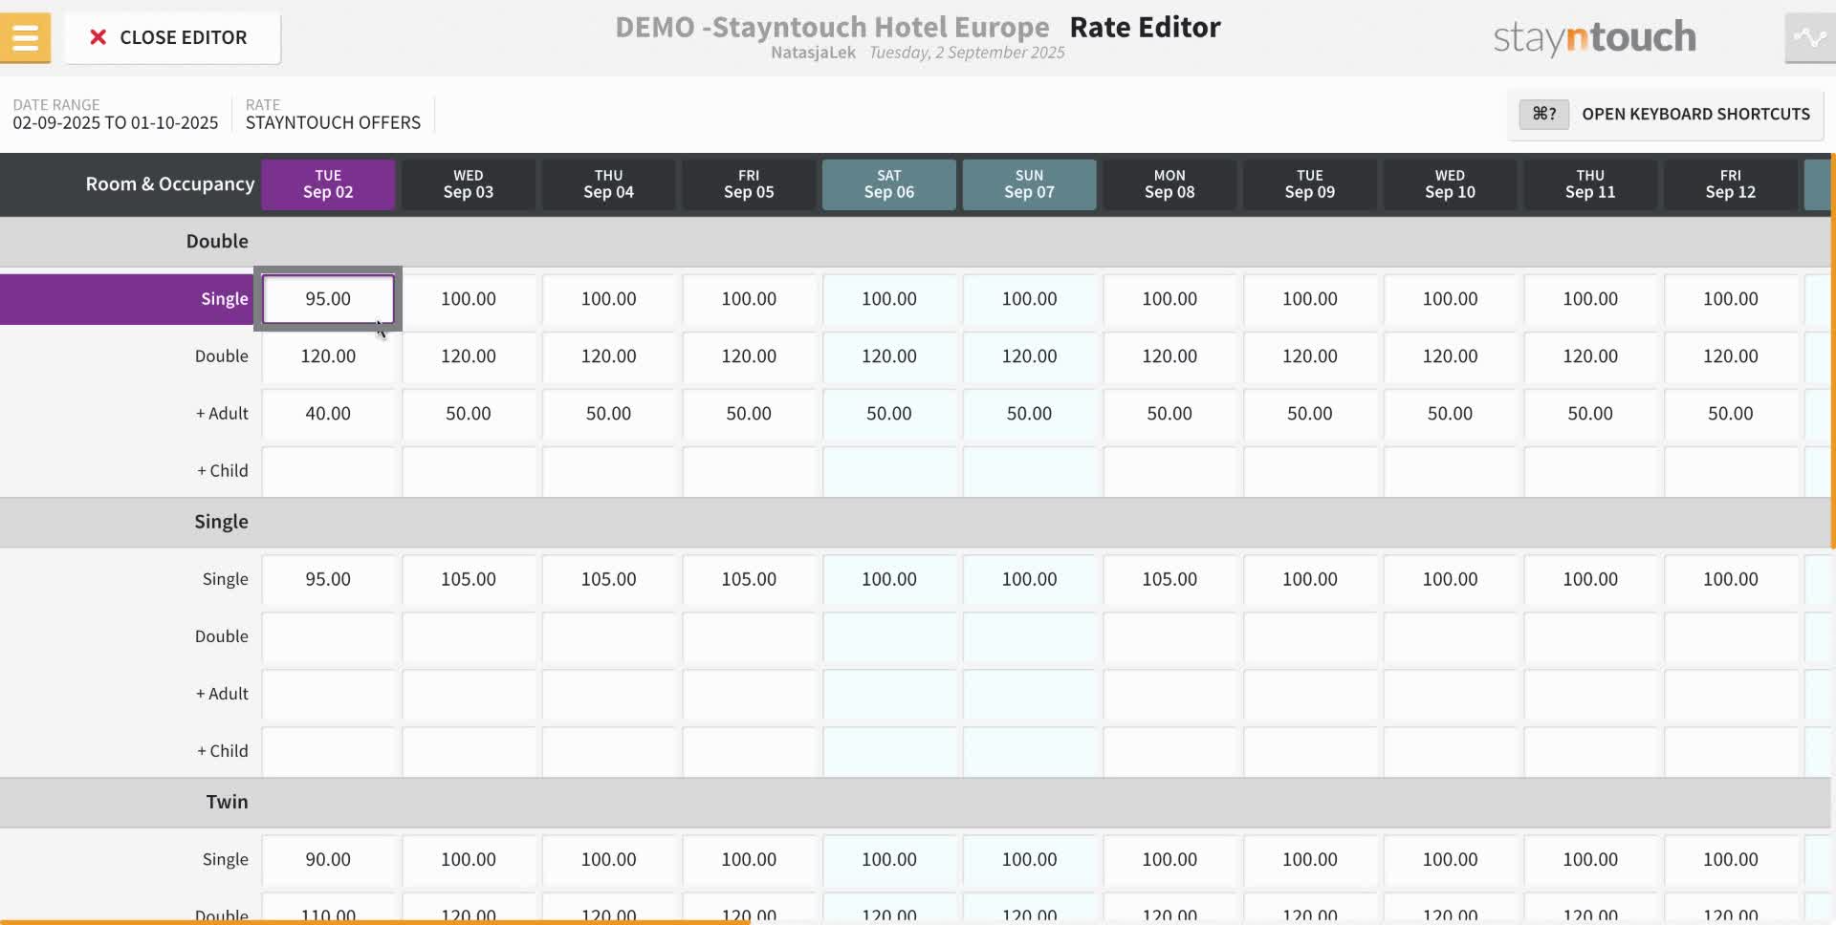
Task: Edit Twin room Single rate 90.00 Sep 02
Action: pos(328,859)
